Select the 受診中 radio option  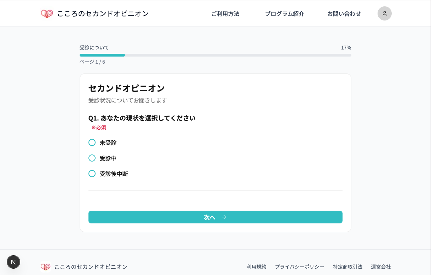92,158
